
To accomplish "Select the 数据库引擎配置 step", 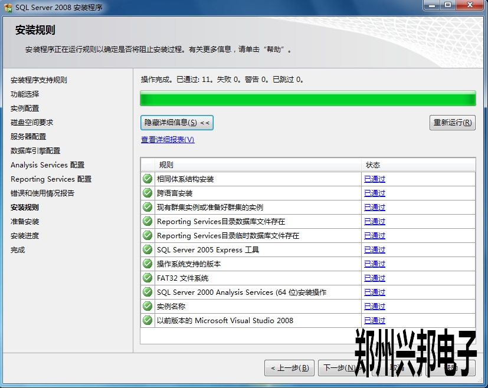I will (35, 151).
